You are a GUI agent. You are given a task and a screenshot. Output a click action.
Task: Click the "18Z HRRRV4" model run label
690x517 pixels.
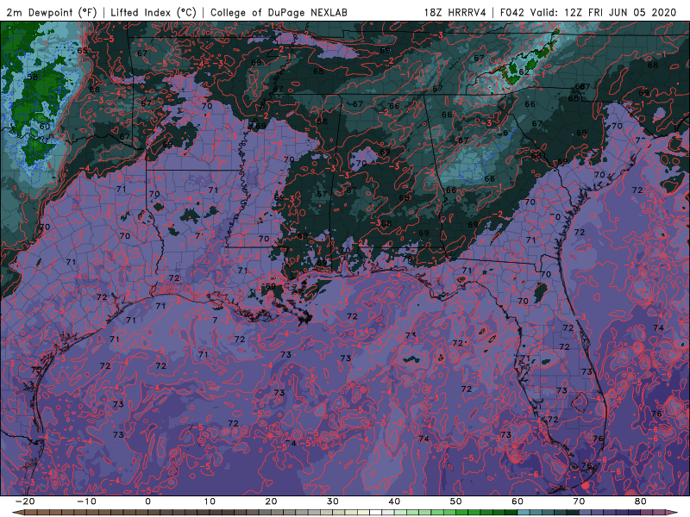[455, 12]
